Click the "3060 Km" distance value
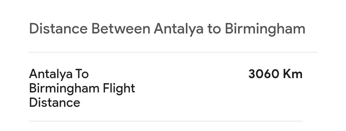346x131 pixels. [x=275, y=74]
